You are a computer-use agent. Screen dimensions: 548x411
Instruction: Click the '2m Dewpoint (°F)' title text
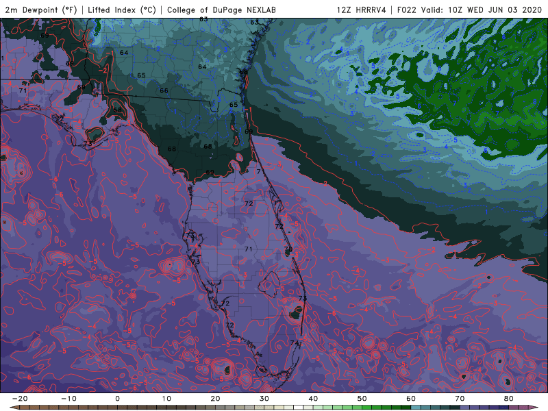tap(41, 10)
